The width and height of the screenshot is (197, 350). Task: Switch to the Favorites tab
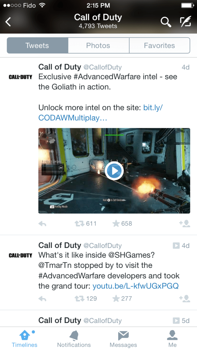[x=159, y=45]
